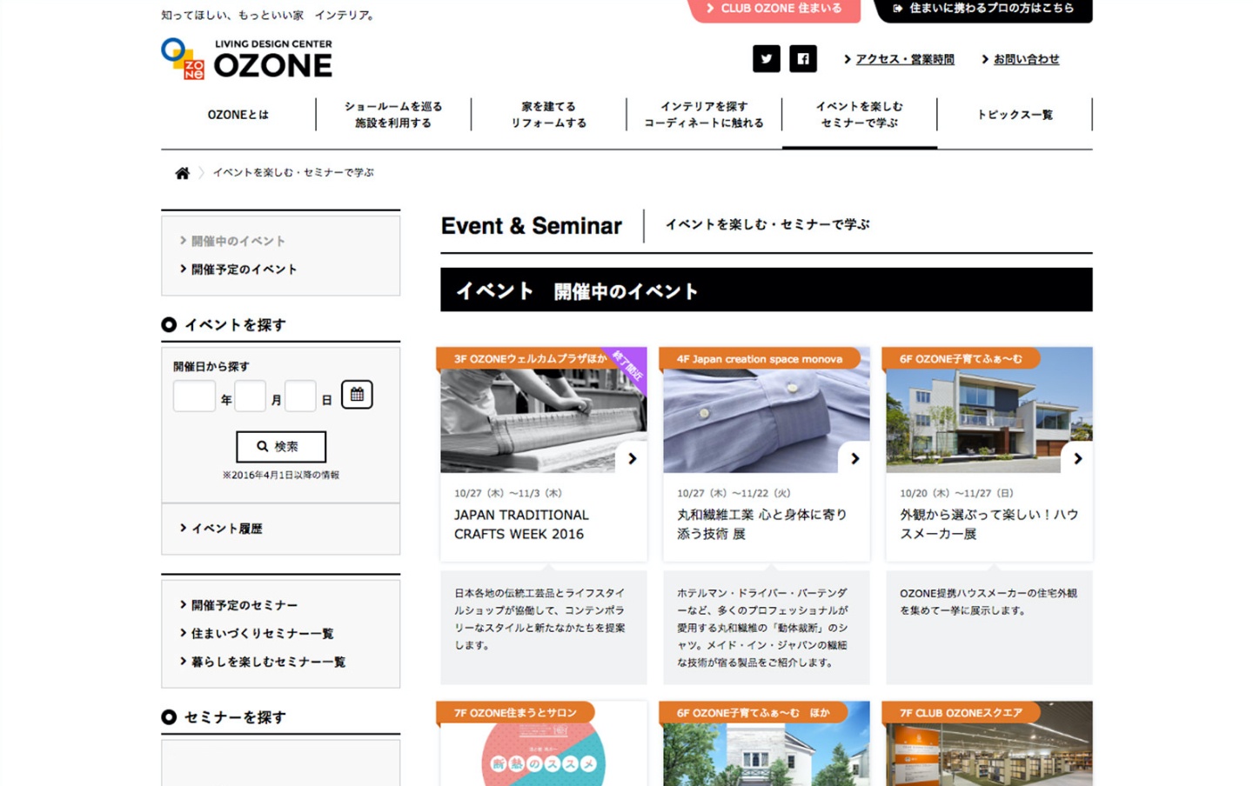This screenshot has height=786, width=1253.
Task: Click date text 10/27（木）〜11/3（木）
Action: (x=508, y=493)
